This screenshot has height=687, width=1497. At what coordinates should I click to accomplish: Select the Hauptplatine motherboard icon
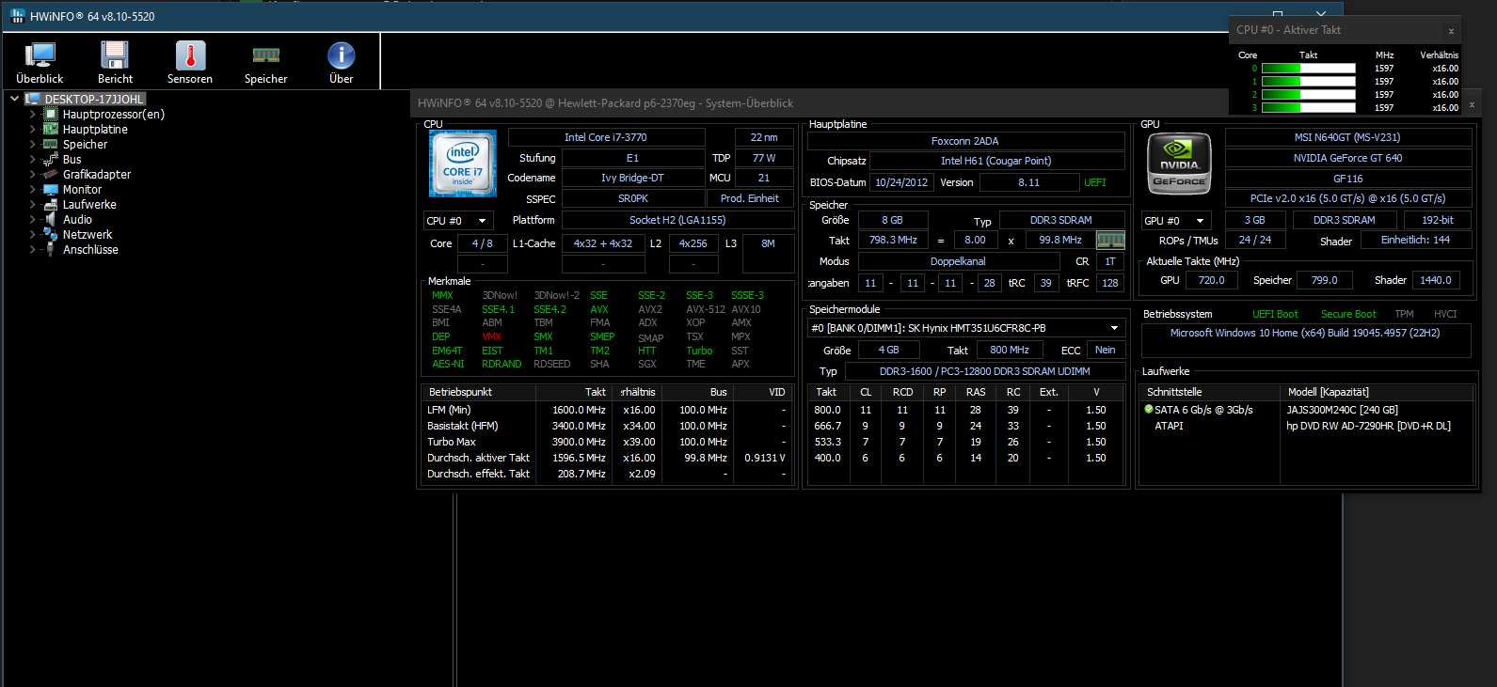[51, 129]
